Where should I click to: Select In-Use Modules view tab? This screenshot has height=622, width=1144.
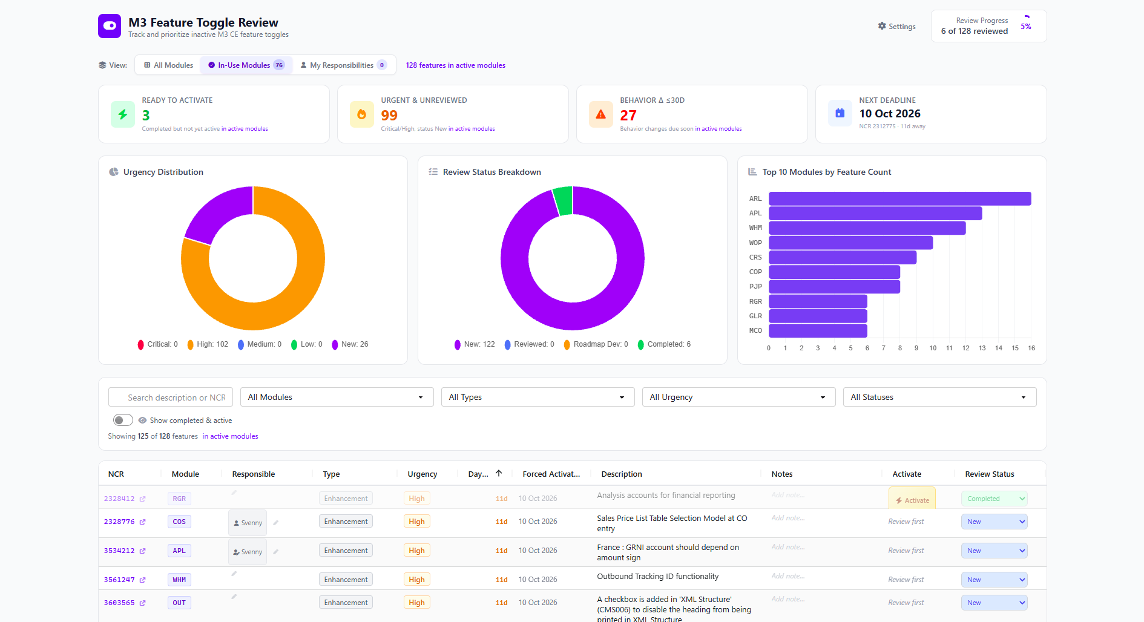(x=246, y=65)
